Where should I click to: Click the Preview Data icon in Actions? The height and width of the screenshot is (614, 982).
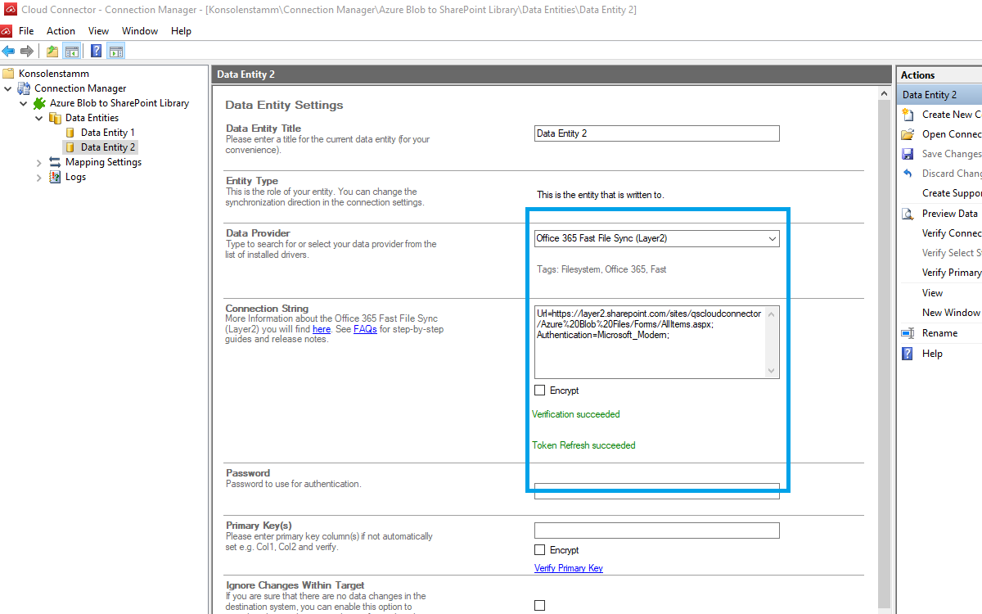(x=908, y=214)
